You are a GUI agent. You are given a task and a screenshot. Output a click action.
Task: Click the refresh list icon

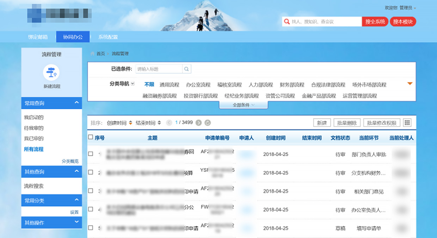(208, 123)
